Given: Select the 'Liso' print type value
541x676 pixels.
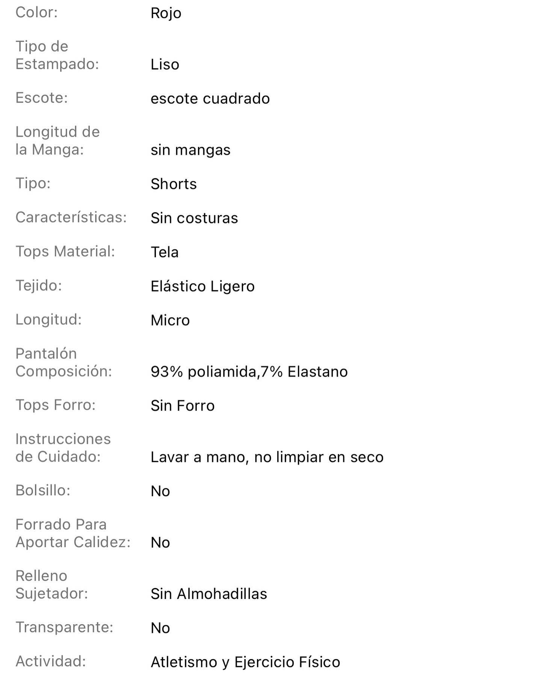Looking at the screenshot, I should click(x=165, y=65).
